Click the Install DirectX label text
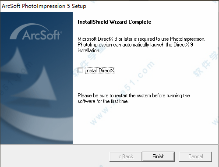Screen dimensions: 219x167 pos(99,71)
